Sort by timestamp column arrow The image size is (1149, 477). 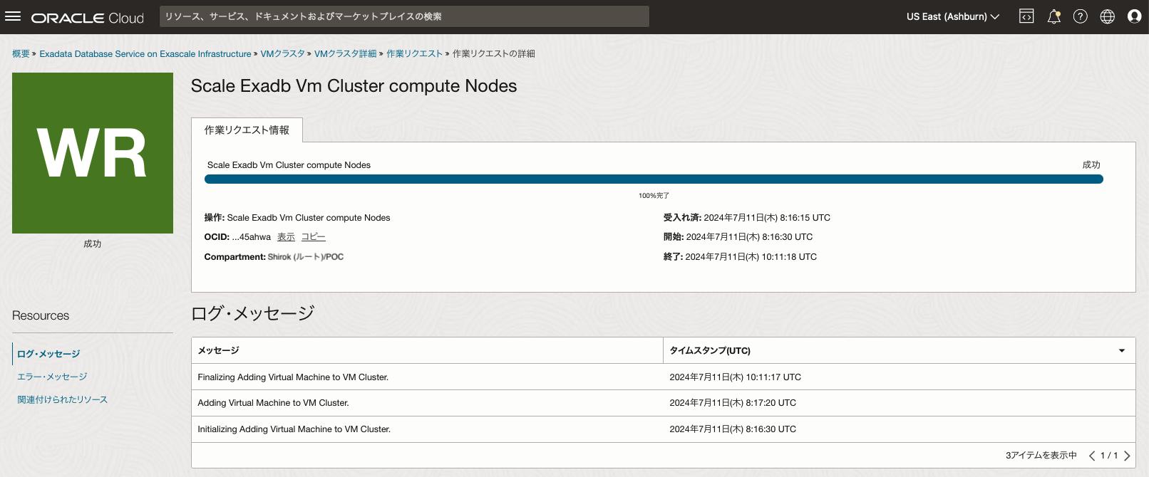1122,350
